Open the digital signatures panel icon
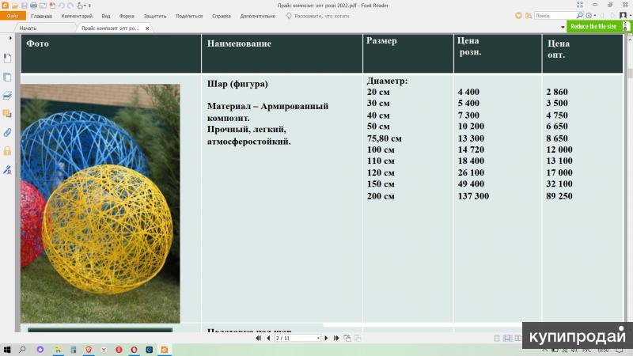Viewport: 633px width, 356px height. click(7, 170)
